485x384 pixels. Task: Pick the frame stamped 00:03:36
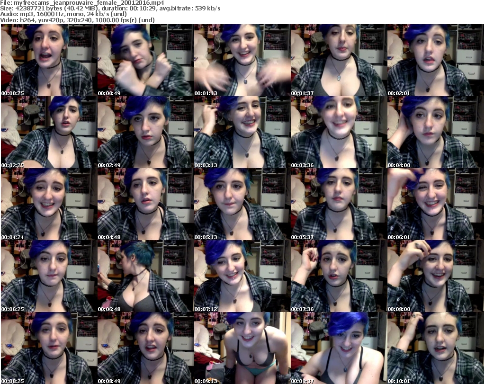339,132
